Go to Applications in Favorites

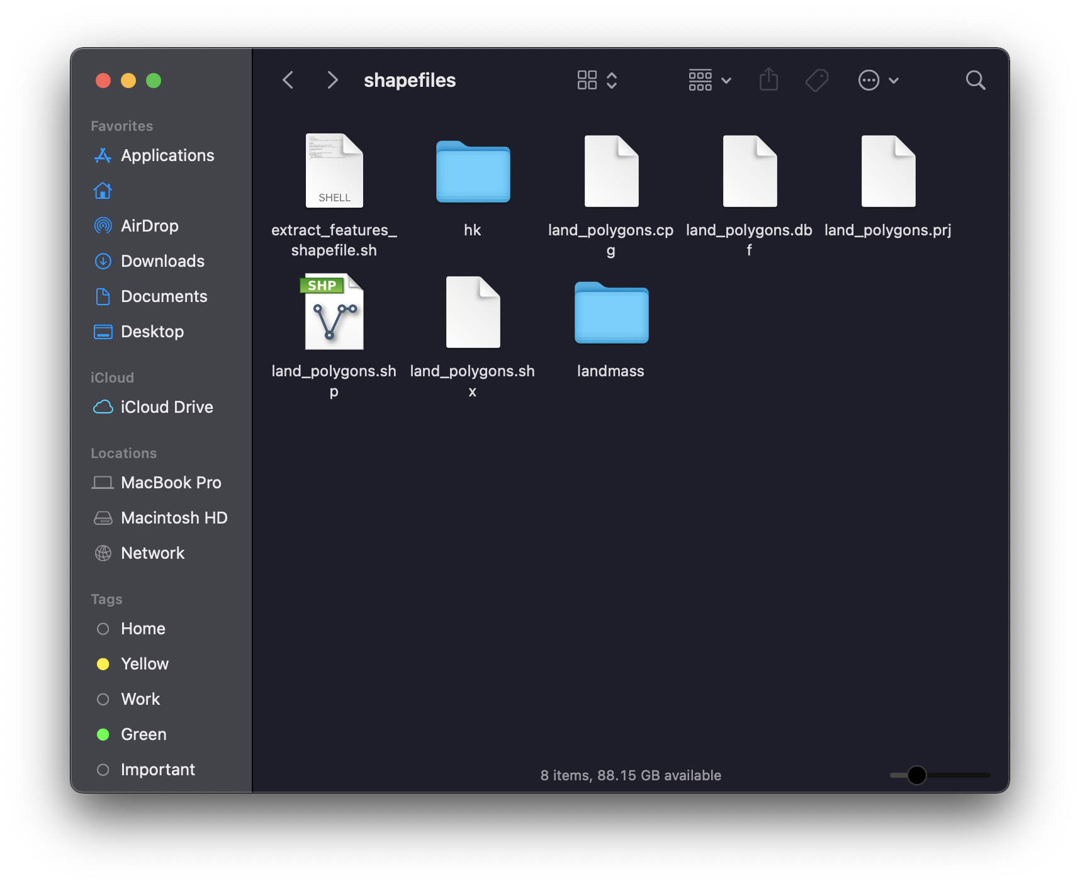pyautogui.click(x=167, y=155)
